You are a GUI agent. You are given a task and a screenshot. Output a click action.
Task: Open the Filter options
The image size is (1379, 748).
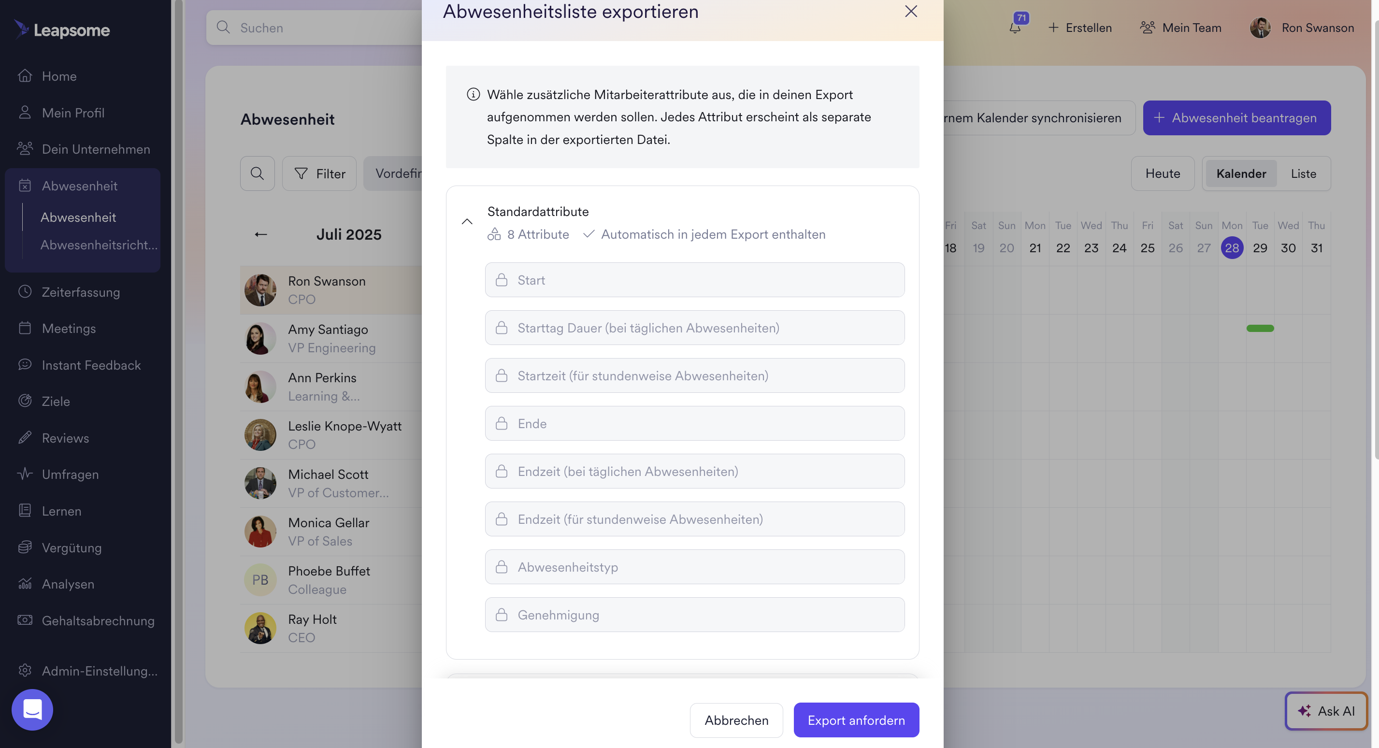click(319, 173)
